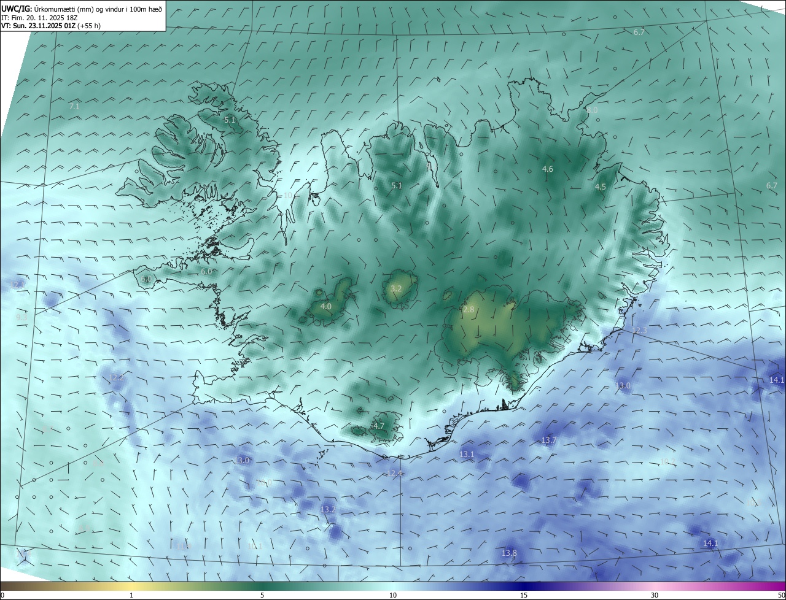Click the 12.3 value on the map
786x600 pixels.
click(x=639, y=331)
